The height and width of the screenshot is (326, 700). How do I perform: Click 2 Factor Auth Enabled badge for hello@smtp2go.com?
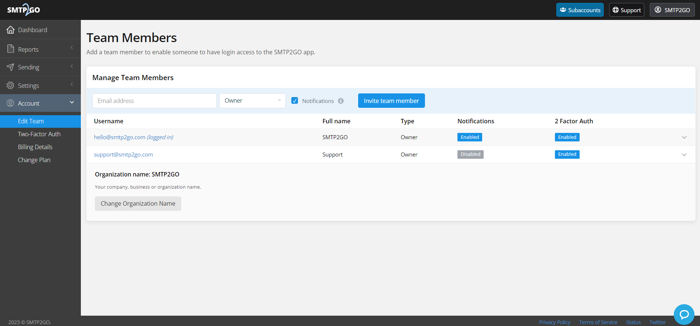567,137
